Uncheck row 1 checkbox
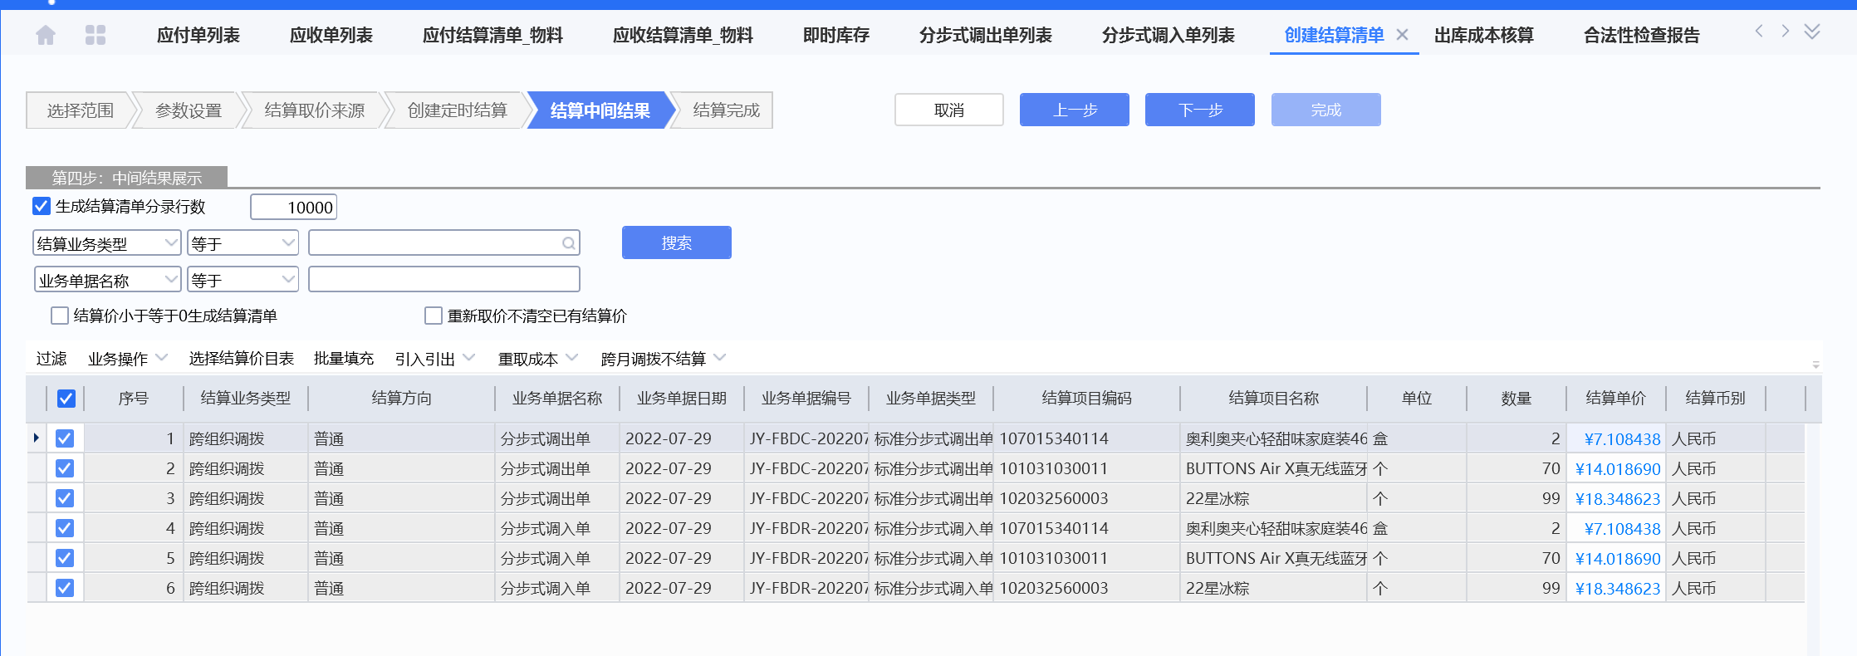 click(65, 438)
